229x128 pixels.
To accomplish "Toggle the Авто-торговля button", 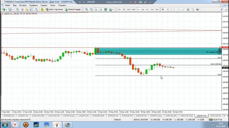I will point(54,10).
